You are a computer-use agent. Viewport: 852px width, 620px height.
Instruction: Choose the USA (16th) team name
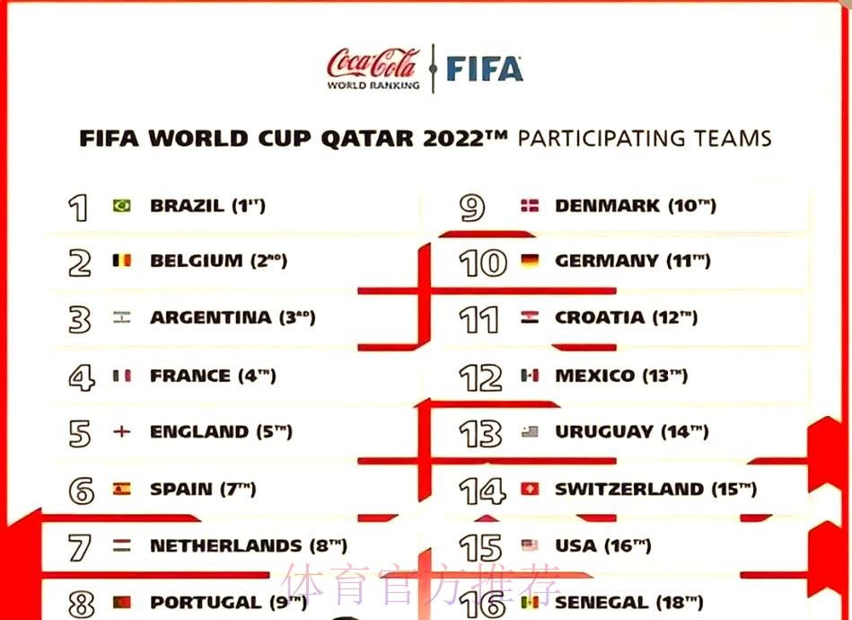pyautogui.click(x=602, y=545)
